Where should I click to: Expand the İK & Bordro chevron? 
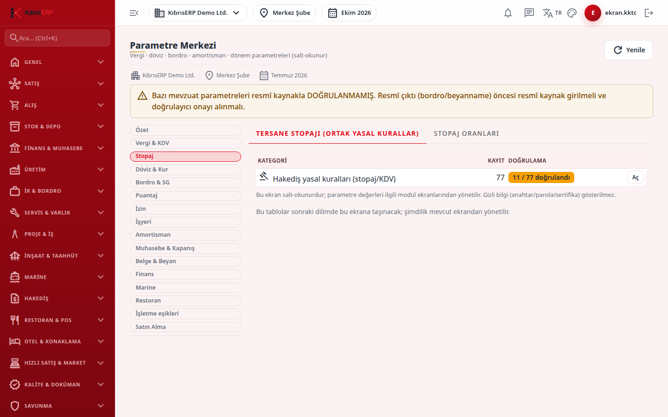pos(101,191)
